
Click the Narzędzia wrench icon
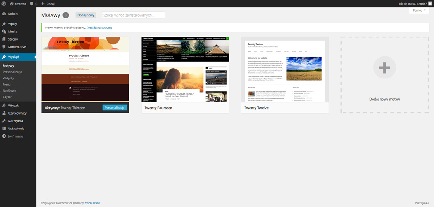[4, 121]
